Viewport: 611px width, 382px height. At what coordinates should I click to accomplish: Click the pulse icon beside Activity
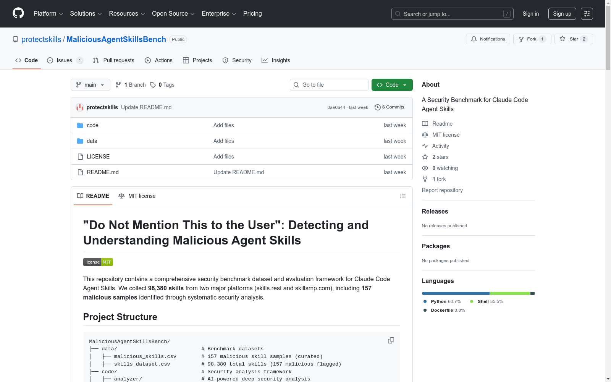coord(425,146)
